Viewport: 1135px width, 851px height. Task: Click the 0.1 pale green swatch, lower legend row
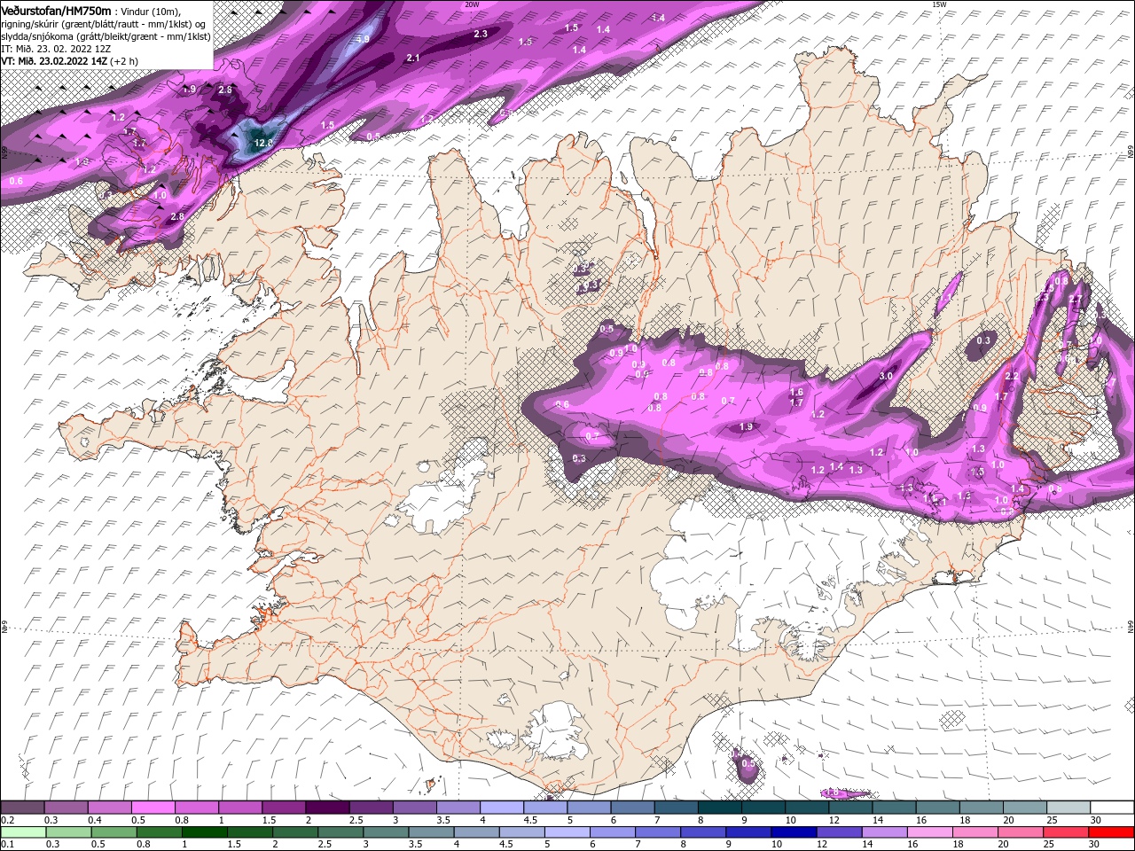click(x=23, y=832)
